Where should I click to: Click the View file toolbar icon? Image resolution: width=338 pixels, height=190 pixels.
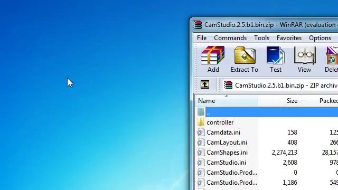(x=305, y=55)
